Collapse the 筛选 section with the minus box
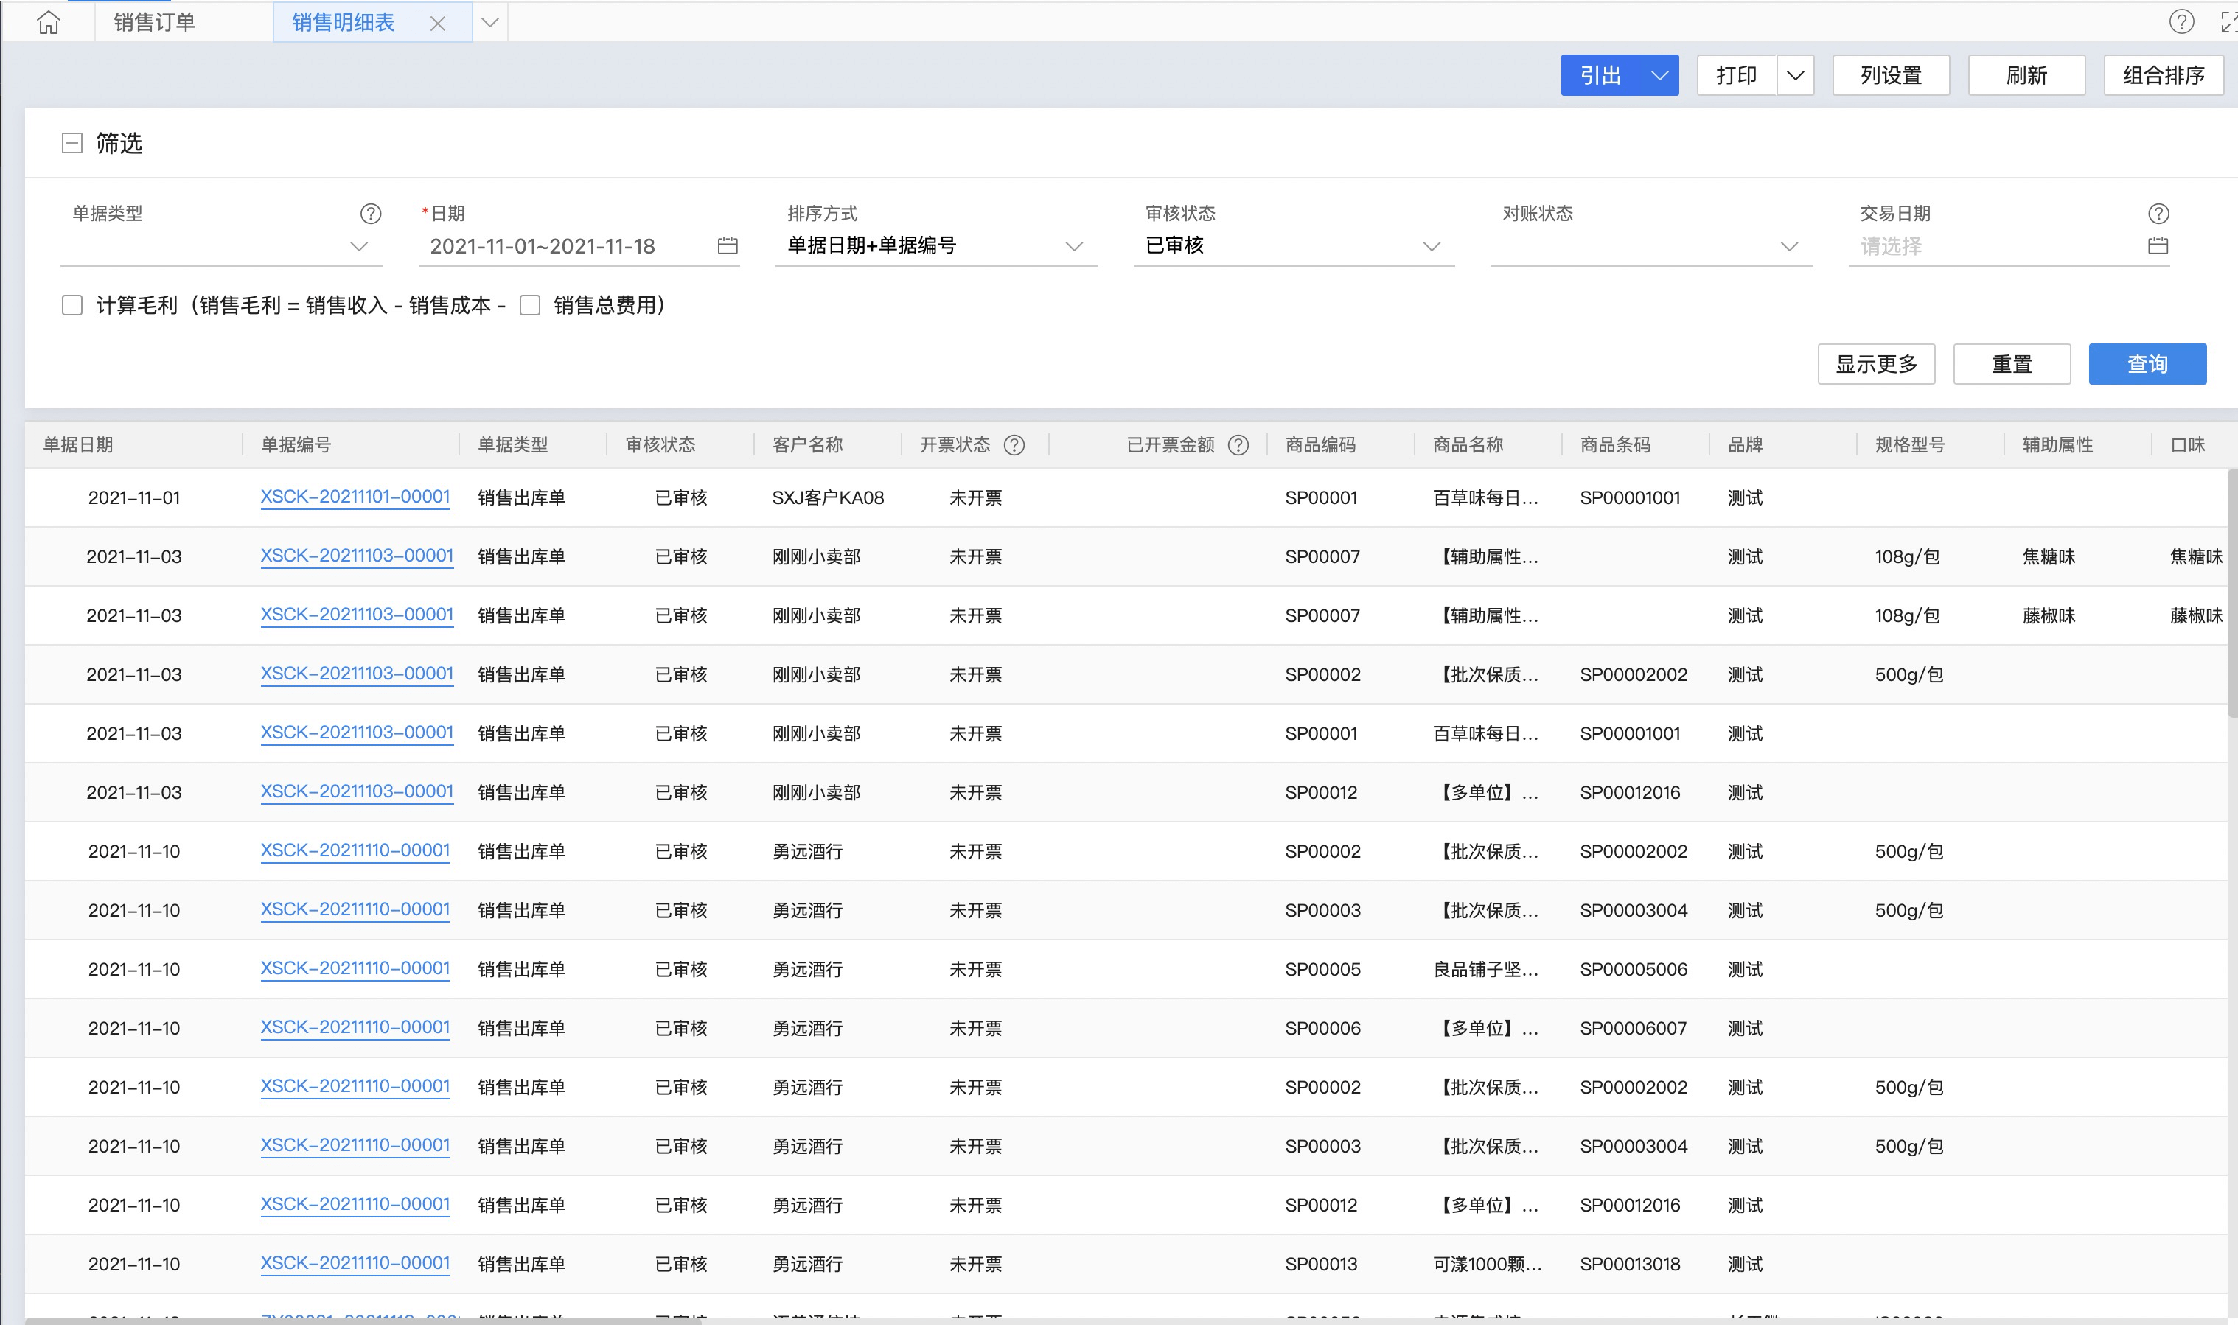Viewport: 2238px width, 1325px height. [72, 143]
